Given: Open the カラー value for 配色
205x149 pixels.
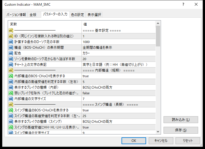Looking at the screenshot, I should point(119,53).
